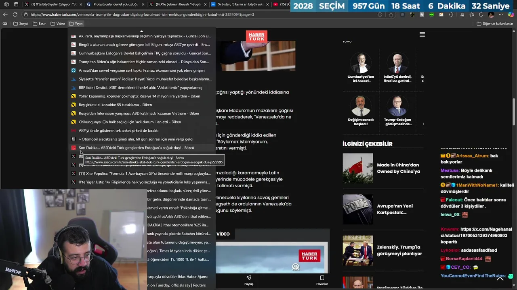Screen dimensions: 517x290
Task: Open Formula 1 Azerbaycan GP'si bookmark
Action: (x=141, y=173)
